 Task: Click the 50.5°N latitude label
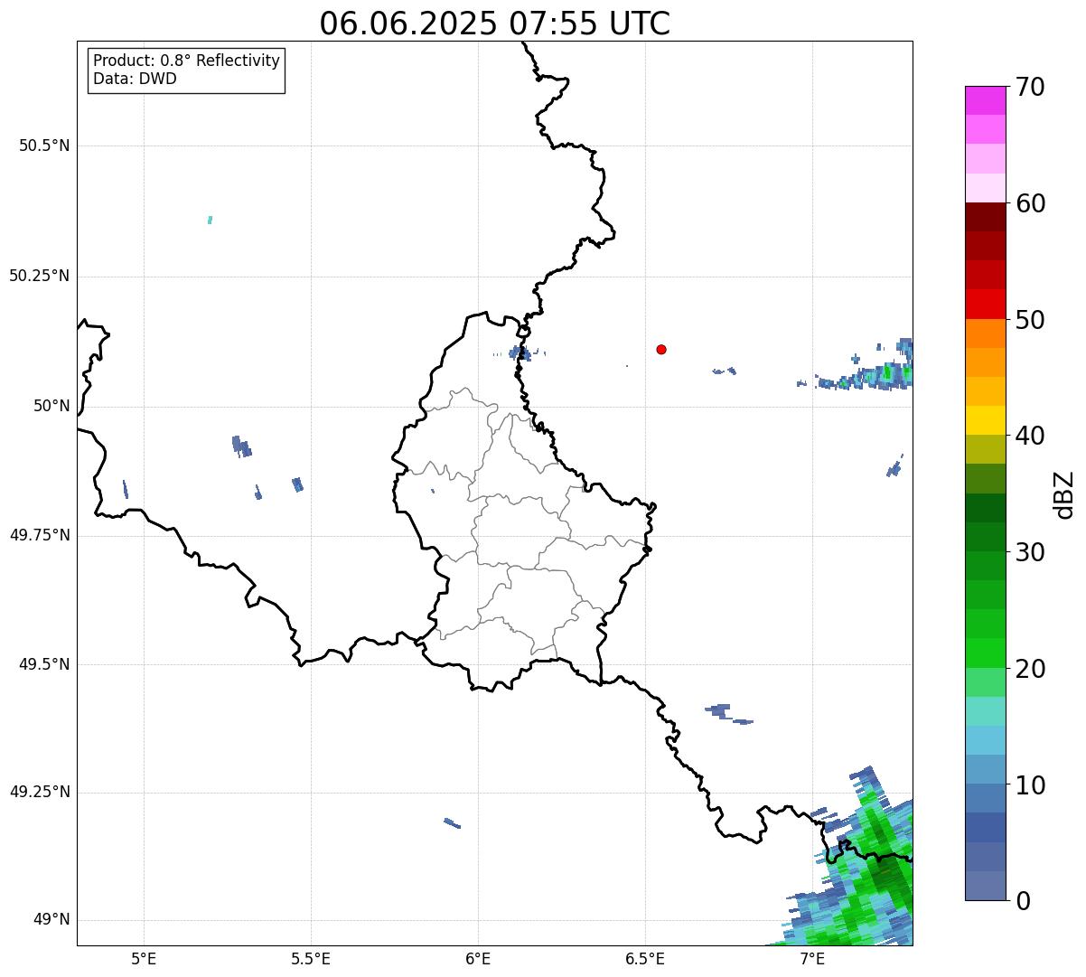(44, 146)
